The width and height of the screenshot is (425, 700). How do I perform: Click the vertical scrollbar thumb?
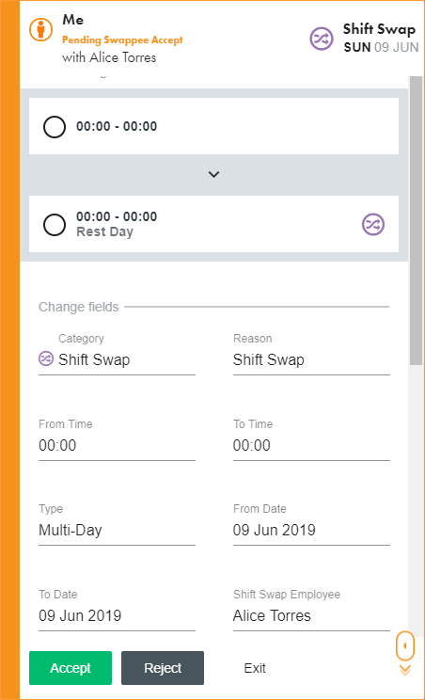click(416, 220)
